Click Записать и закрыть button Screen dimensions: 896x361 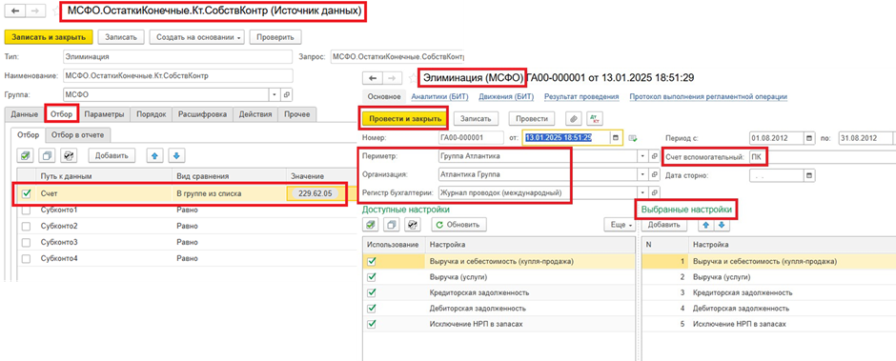coord(48,37)
